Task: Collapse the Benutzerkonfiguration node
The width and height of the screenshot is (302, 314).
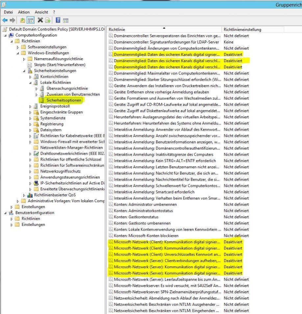Action: tap(5, 213)
